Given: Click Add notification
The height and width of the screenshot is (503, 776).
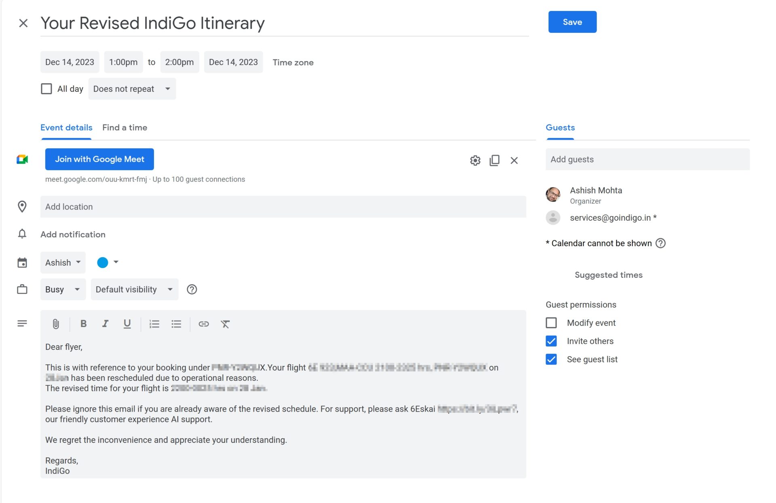Looking at the screenshot, I should pos(73,234).
